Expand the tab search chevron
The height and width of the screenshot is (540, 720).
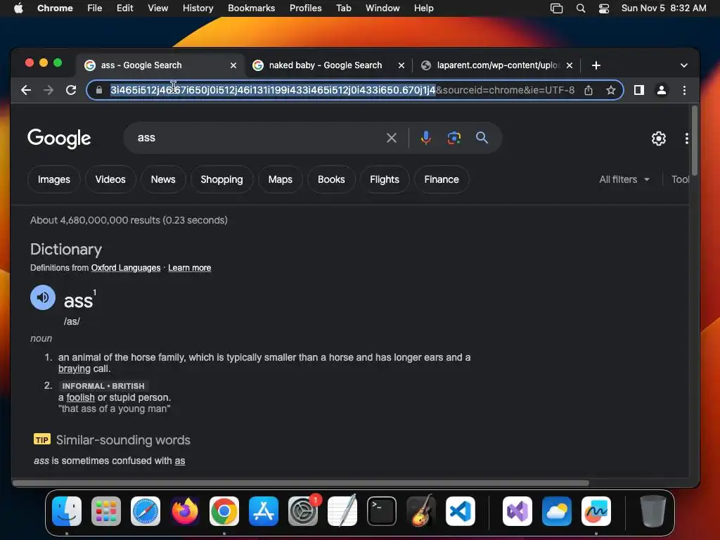pos(683,65)
